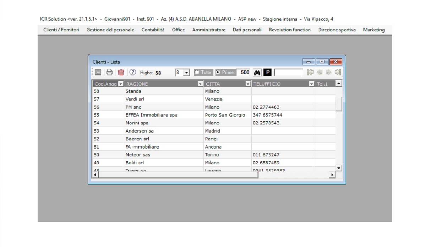This screenshot has height=247, width=426.
Task: Select the Baeren srl row
Action: (214, 139)
